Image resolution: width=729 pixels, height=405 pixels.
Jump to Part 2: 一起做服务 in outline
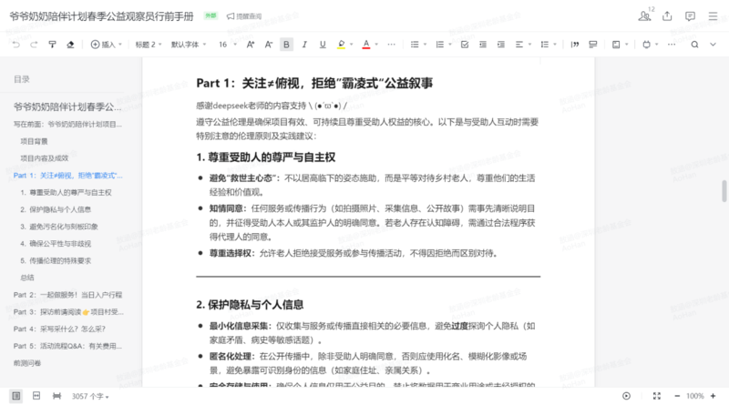coord(67,295)
